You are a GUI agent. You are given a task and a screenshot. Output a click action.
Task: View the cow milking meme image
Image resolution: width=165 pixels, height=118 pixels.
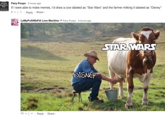93,67
